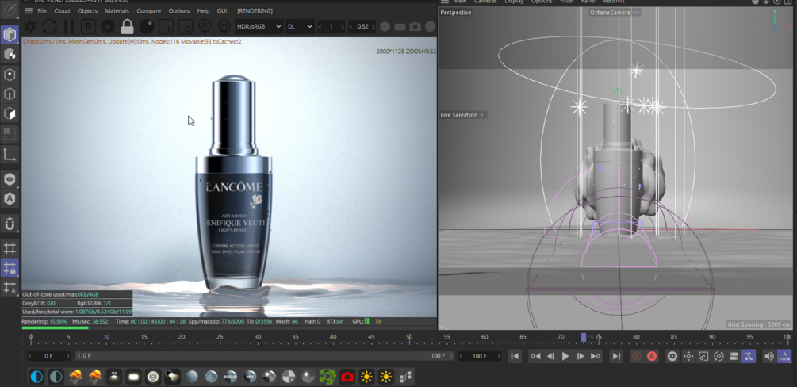This screenshot has height=387, width=797.
Task: Click the Octane IES light icon
Action: [114, 377]
